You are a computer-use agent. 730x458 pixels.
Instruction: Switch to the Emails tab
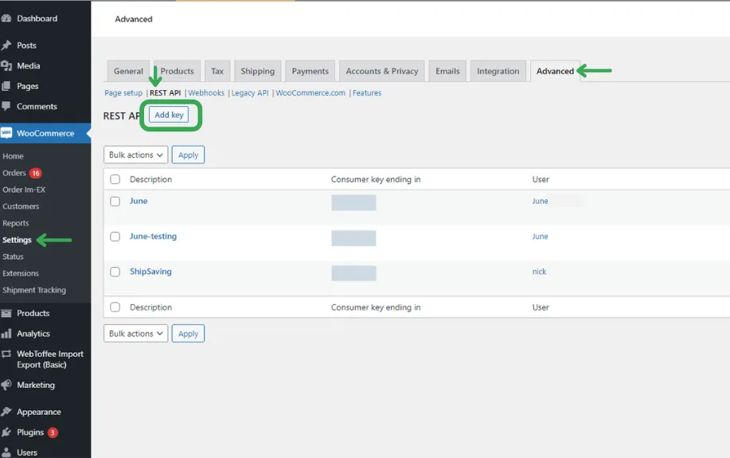pyautogui.click(x=447, y=71)
